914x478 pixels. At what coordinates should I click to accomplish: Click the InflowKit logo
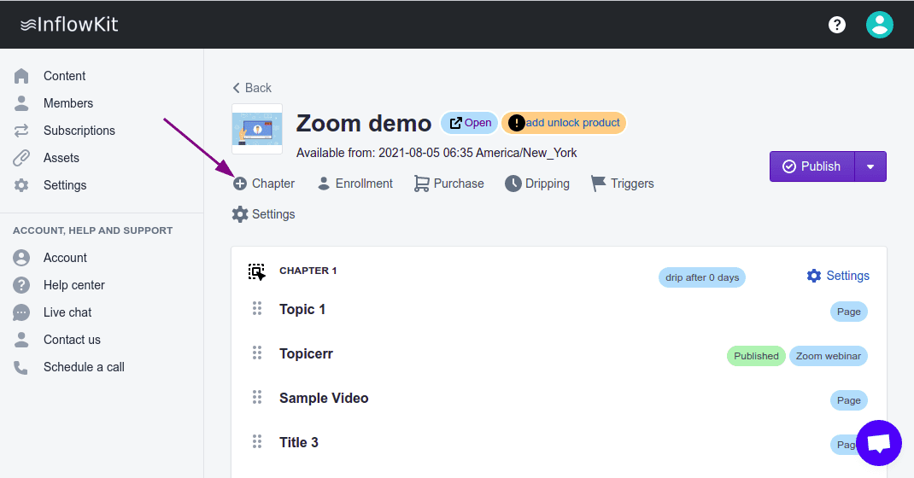[x=69, y=25]
